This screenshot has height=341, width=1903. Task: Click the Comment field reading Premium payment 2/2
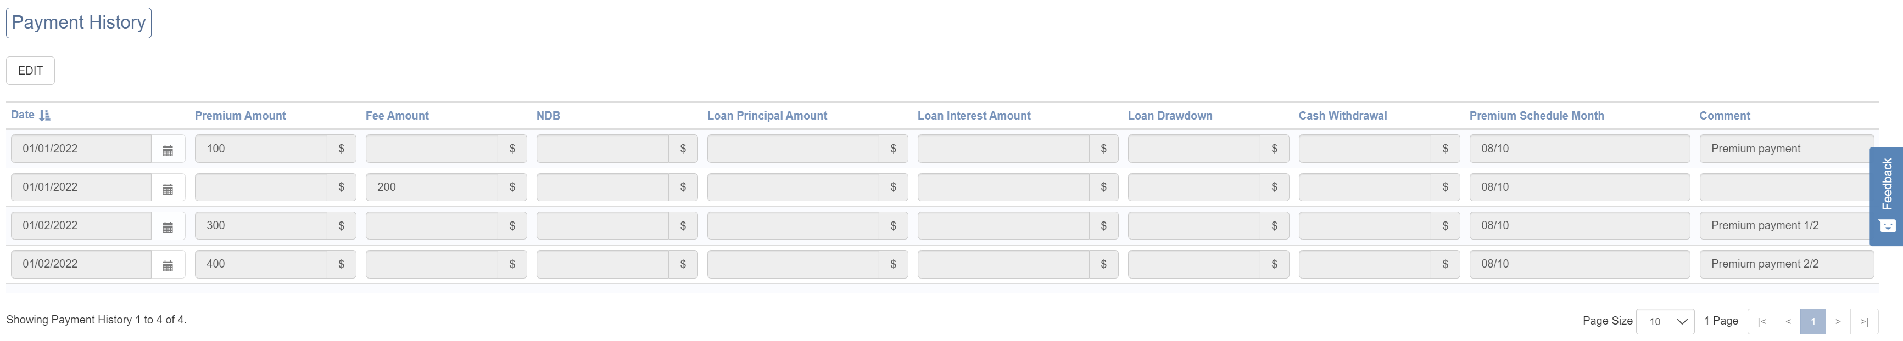[1785, 264]
